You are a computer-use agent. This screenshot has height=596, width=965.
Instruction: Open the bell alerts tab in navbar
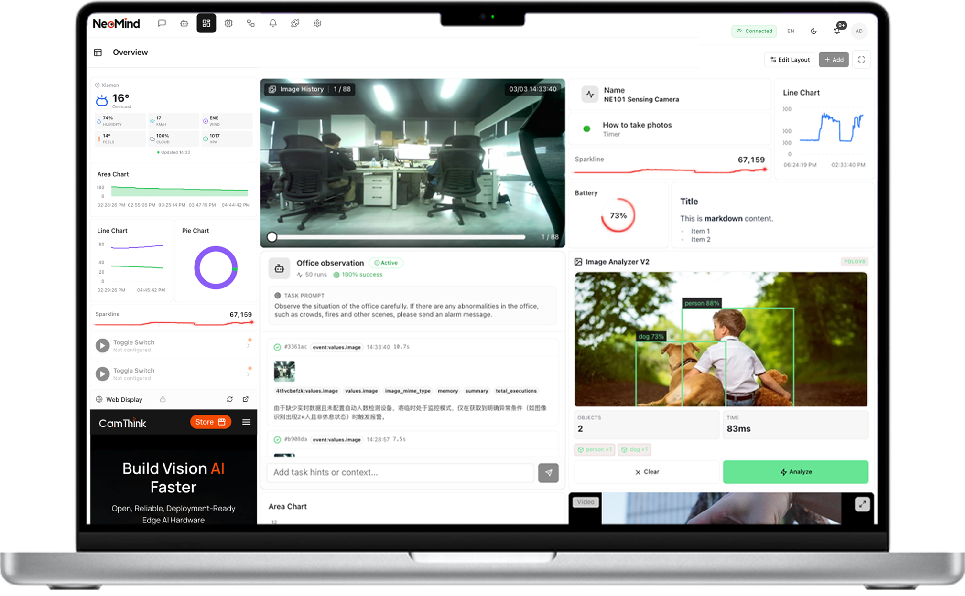(273, 23)
